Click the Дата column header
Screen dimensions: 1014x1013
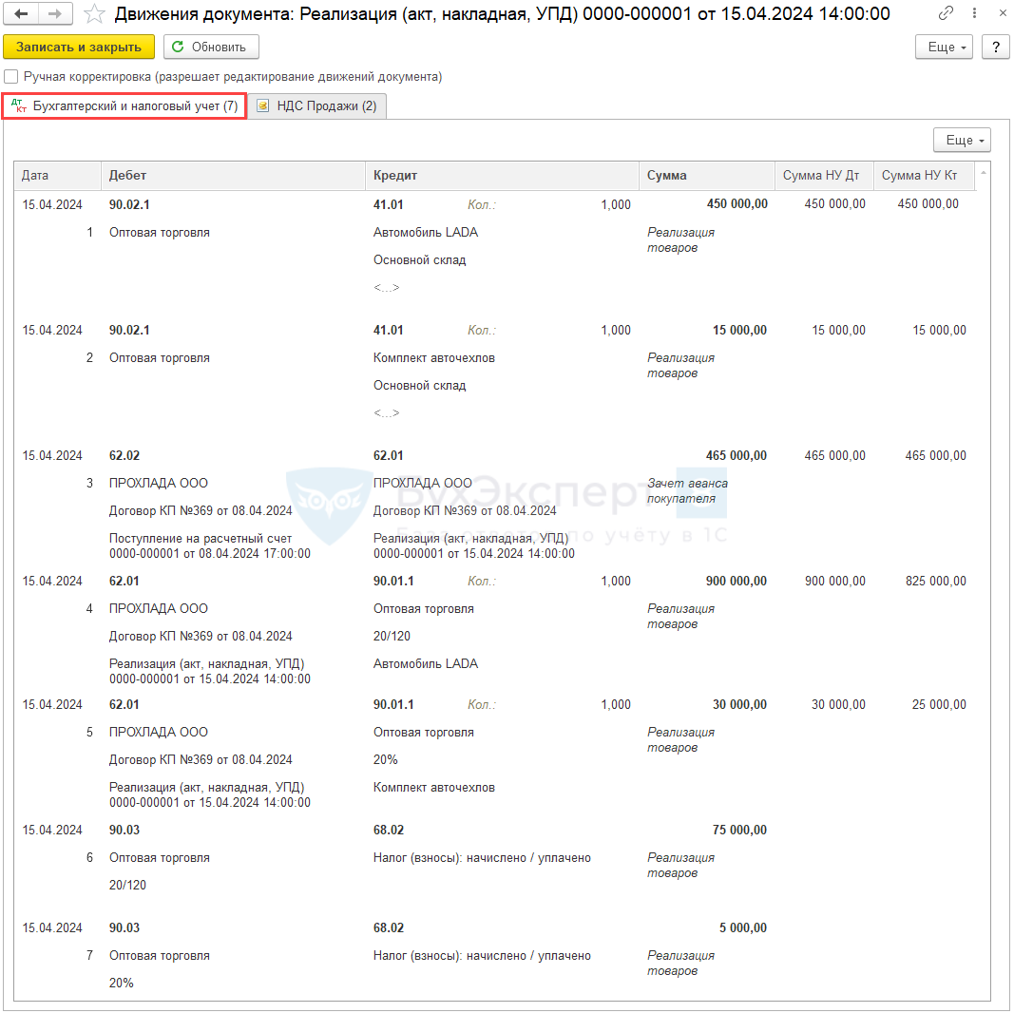click(x=58, y=175)
